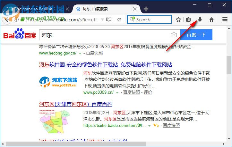Expand dropdown arrow next to hedong.gov.cn
Viewport: 232px width, 147px height.
(x=80, y=54)
